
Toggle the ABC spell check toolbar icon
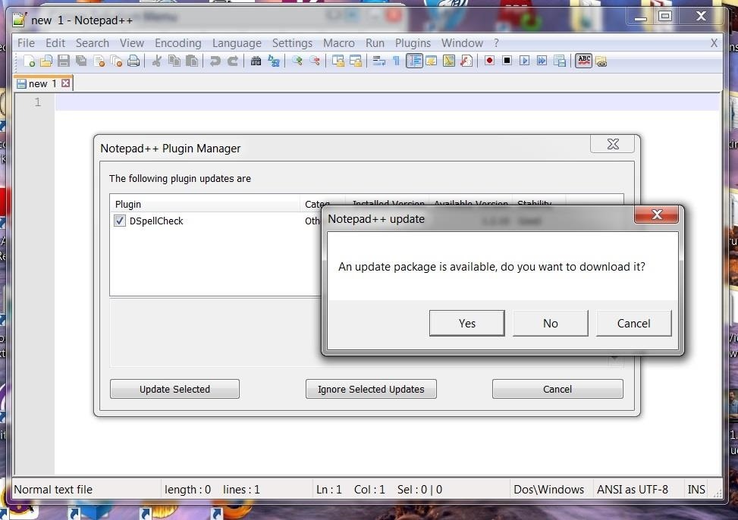click(x=583, y=61)
